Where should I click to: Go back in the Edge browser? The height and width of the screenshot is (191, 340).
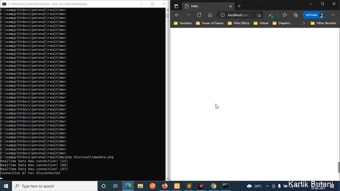click(177, 15)
